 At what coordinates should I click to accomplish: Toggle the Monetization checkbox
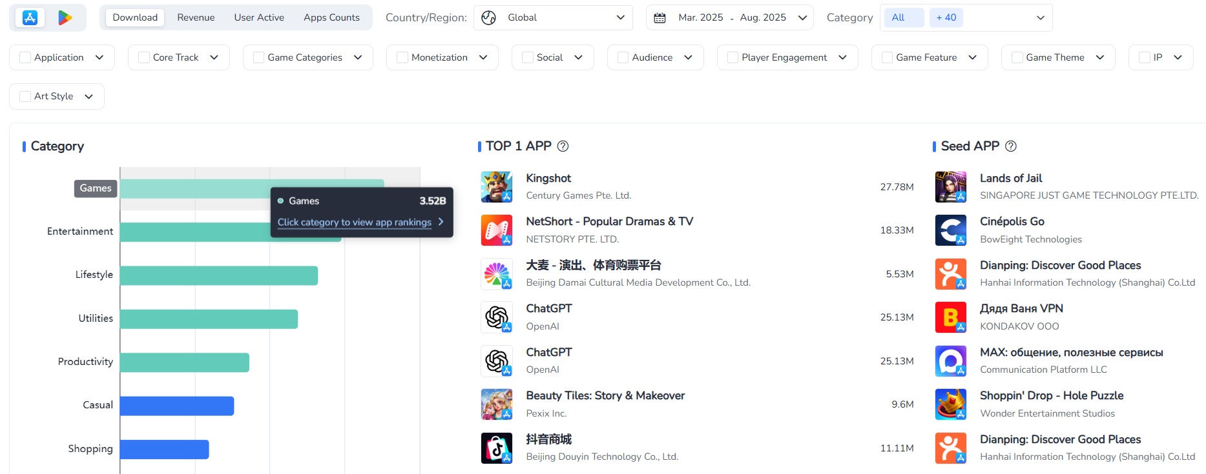pyautogui.click(x=402, y=57)
